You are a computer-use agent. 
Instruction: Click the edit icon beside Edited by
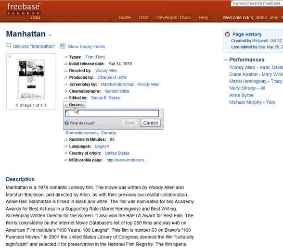click(x=65, y=98)
